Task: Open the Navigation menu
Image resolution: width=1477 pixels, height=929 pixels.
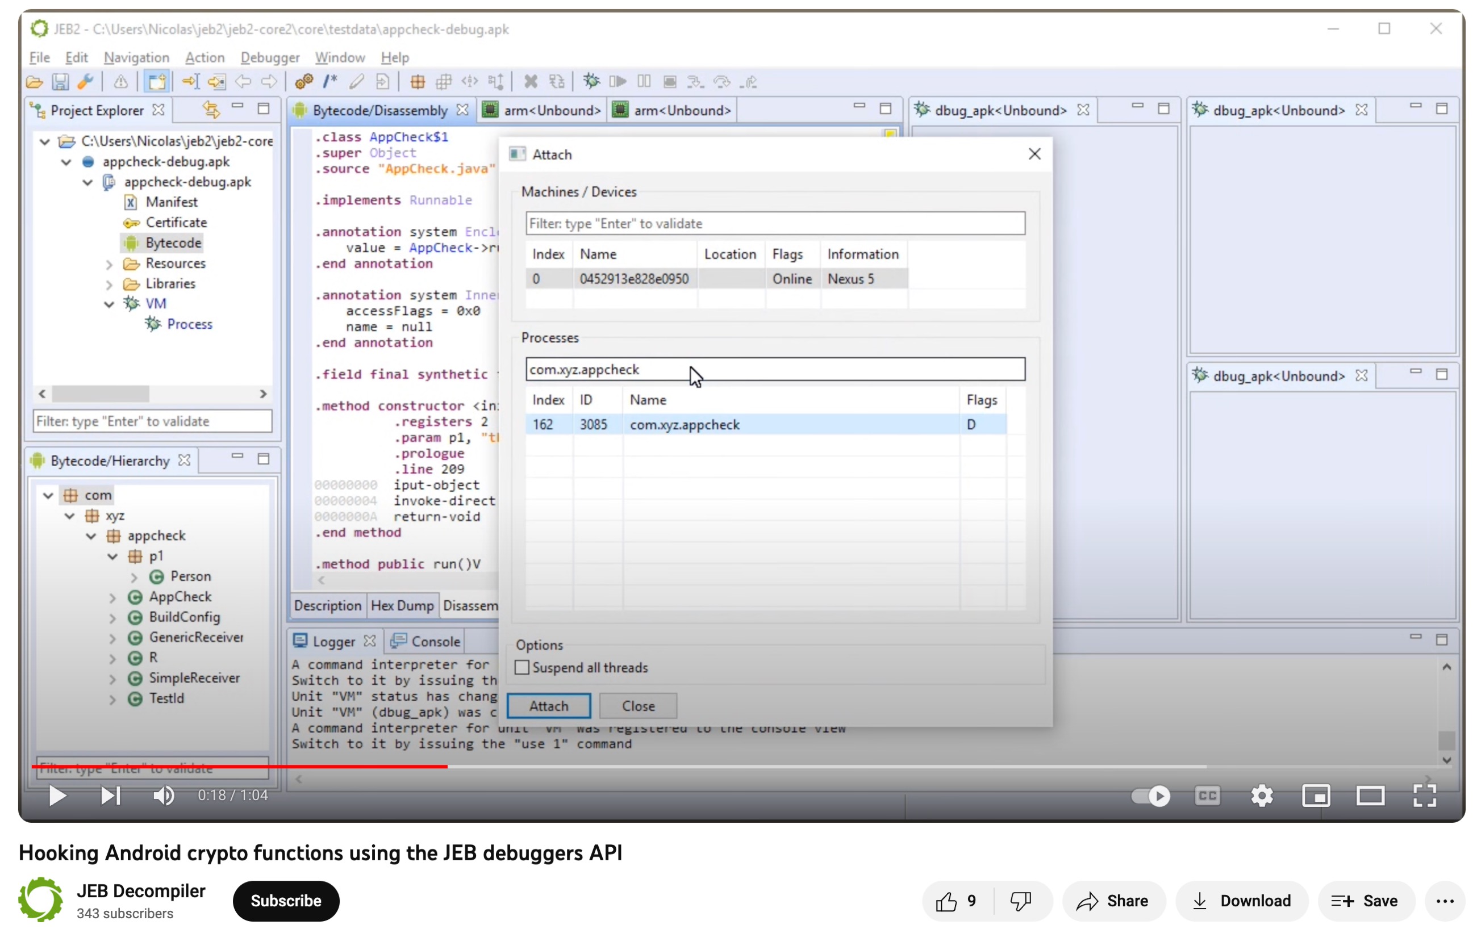Action: (136, 57)
